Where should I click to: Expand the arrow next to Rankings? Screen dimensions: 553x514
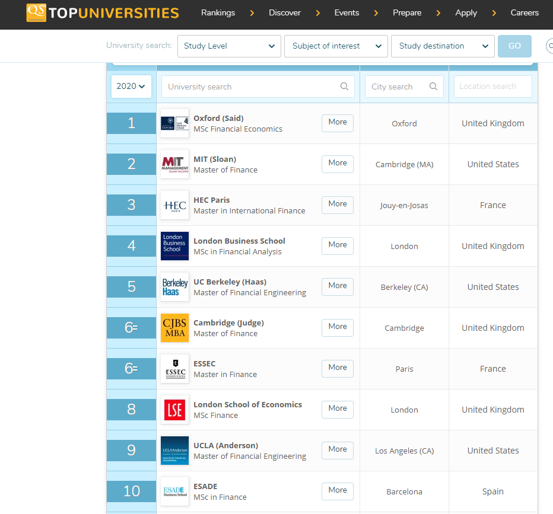tap(252, 13)
